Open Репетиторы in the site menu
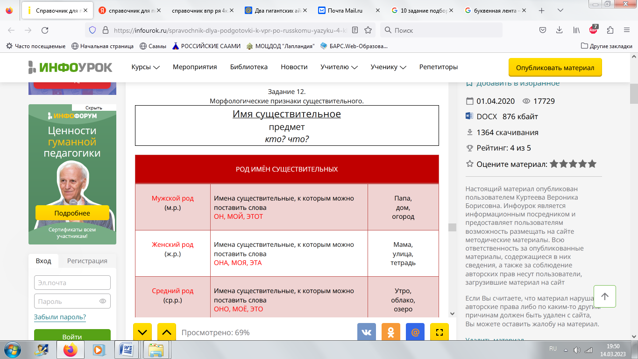 tap(439, 67)
